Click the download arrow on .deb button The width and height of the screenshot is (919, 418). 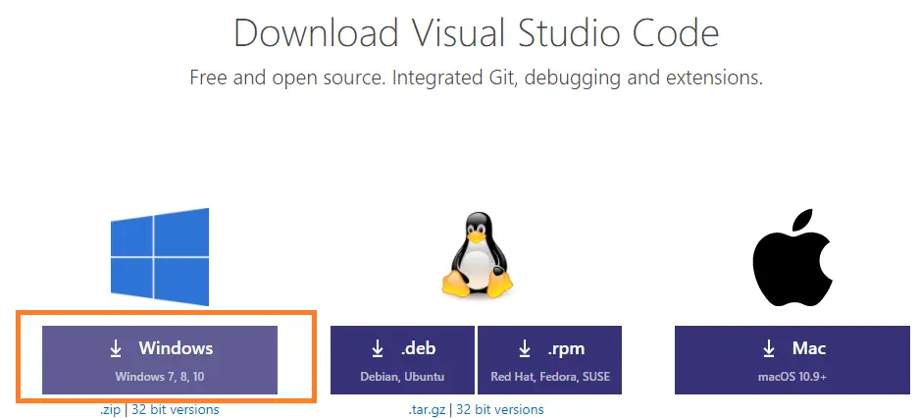click(x=378, y=349)
